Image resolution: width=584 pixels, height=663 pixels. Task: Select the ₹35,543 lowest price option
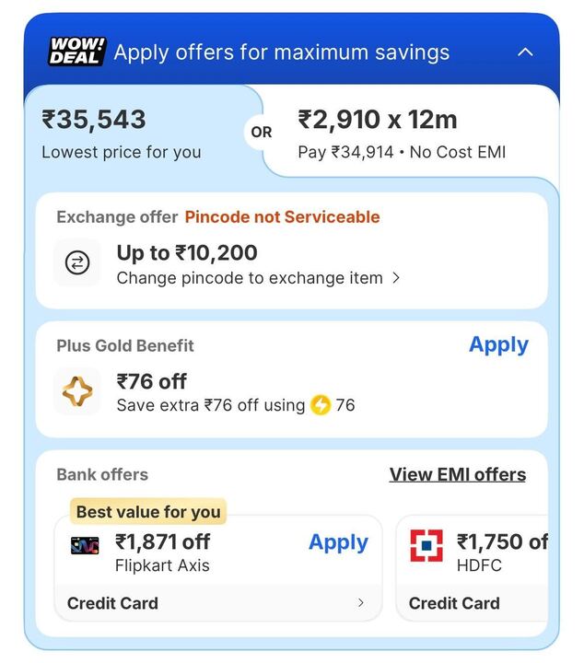point(121,134)
